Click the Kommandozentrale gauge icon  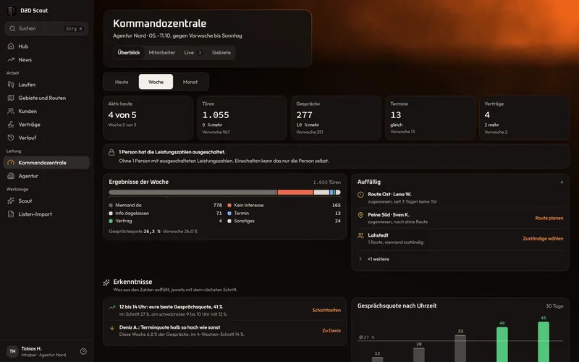tap(11, 162)
